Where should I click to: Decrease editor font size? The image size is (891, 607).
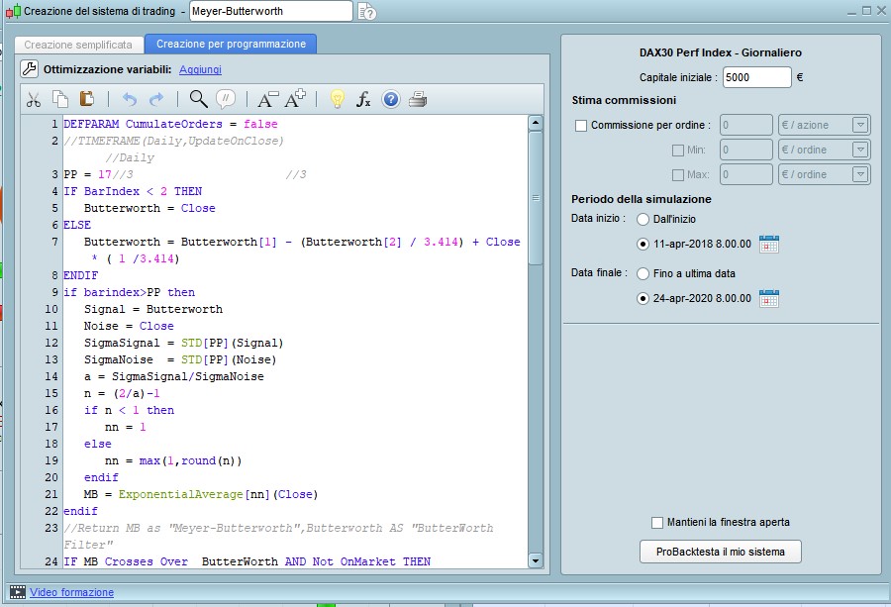pyautogui.click(x=267, y=99)
